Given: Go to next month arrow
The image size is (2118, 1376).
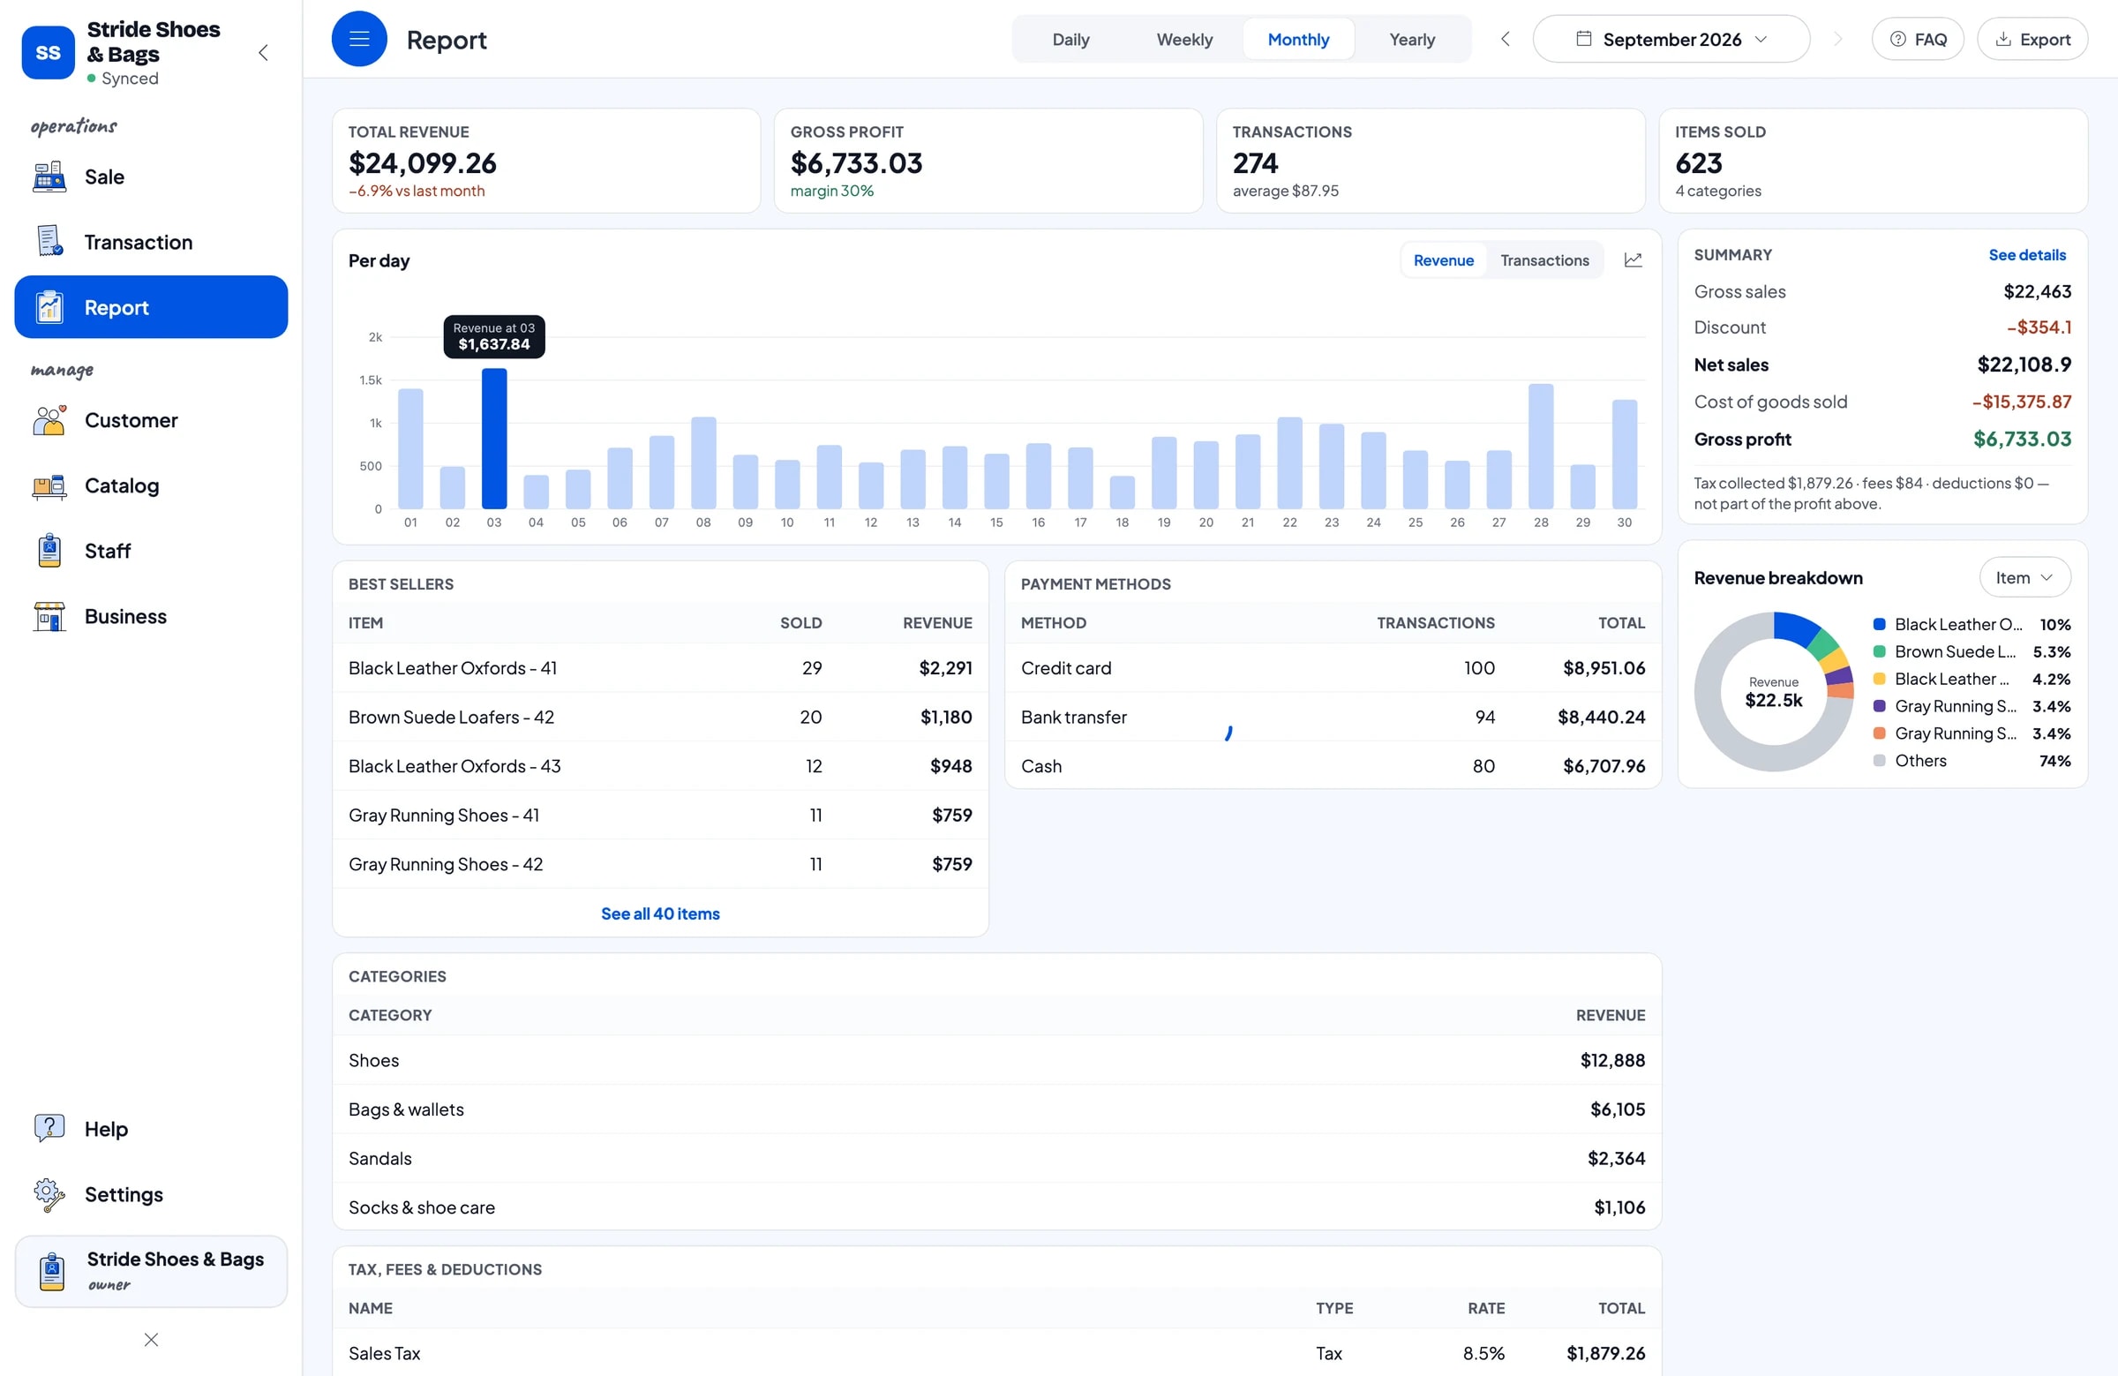Looking at the screenshot, I should tap(1837, 39).
